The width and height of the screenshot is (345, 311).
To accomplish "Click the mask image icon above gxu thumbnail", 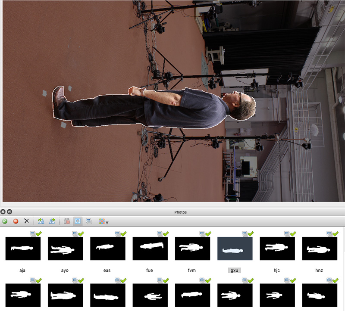I will tap(245, 233).
